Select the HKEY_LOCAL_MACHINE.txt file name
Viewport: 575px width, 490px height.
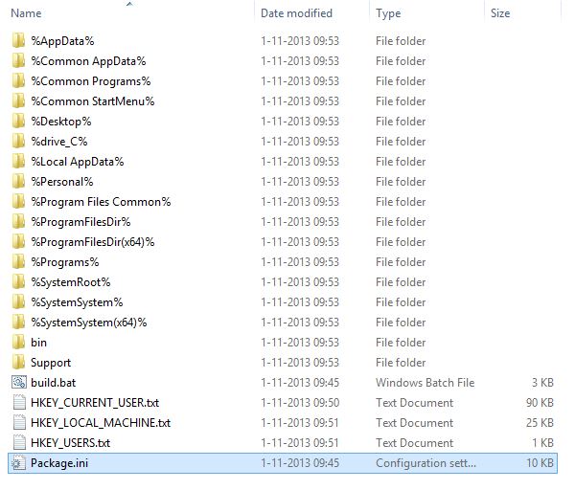pyautogui.click(x=101, y=423)
